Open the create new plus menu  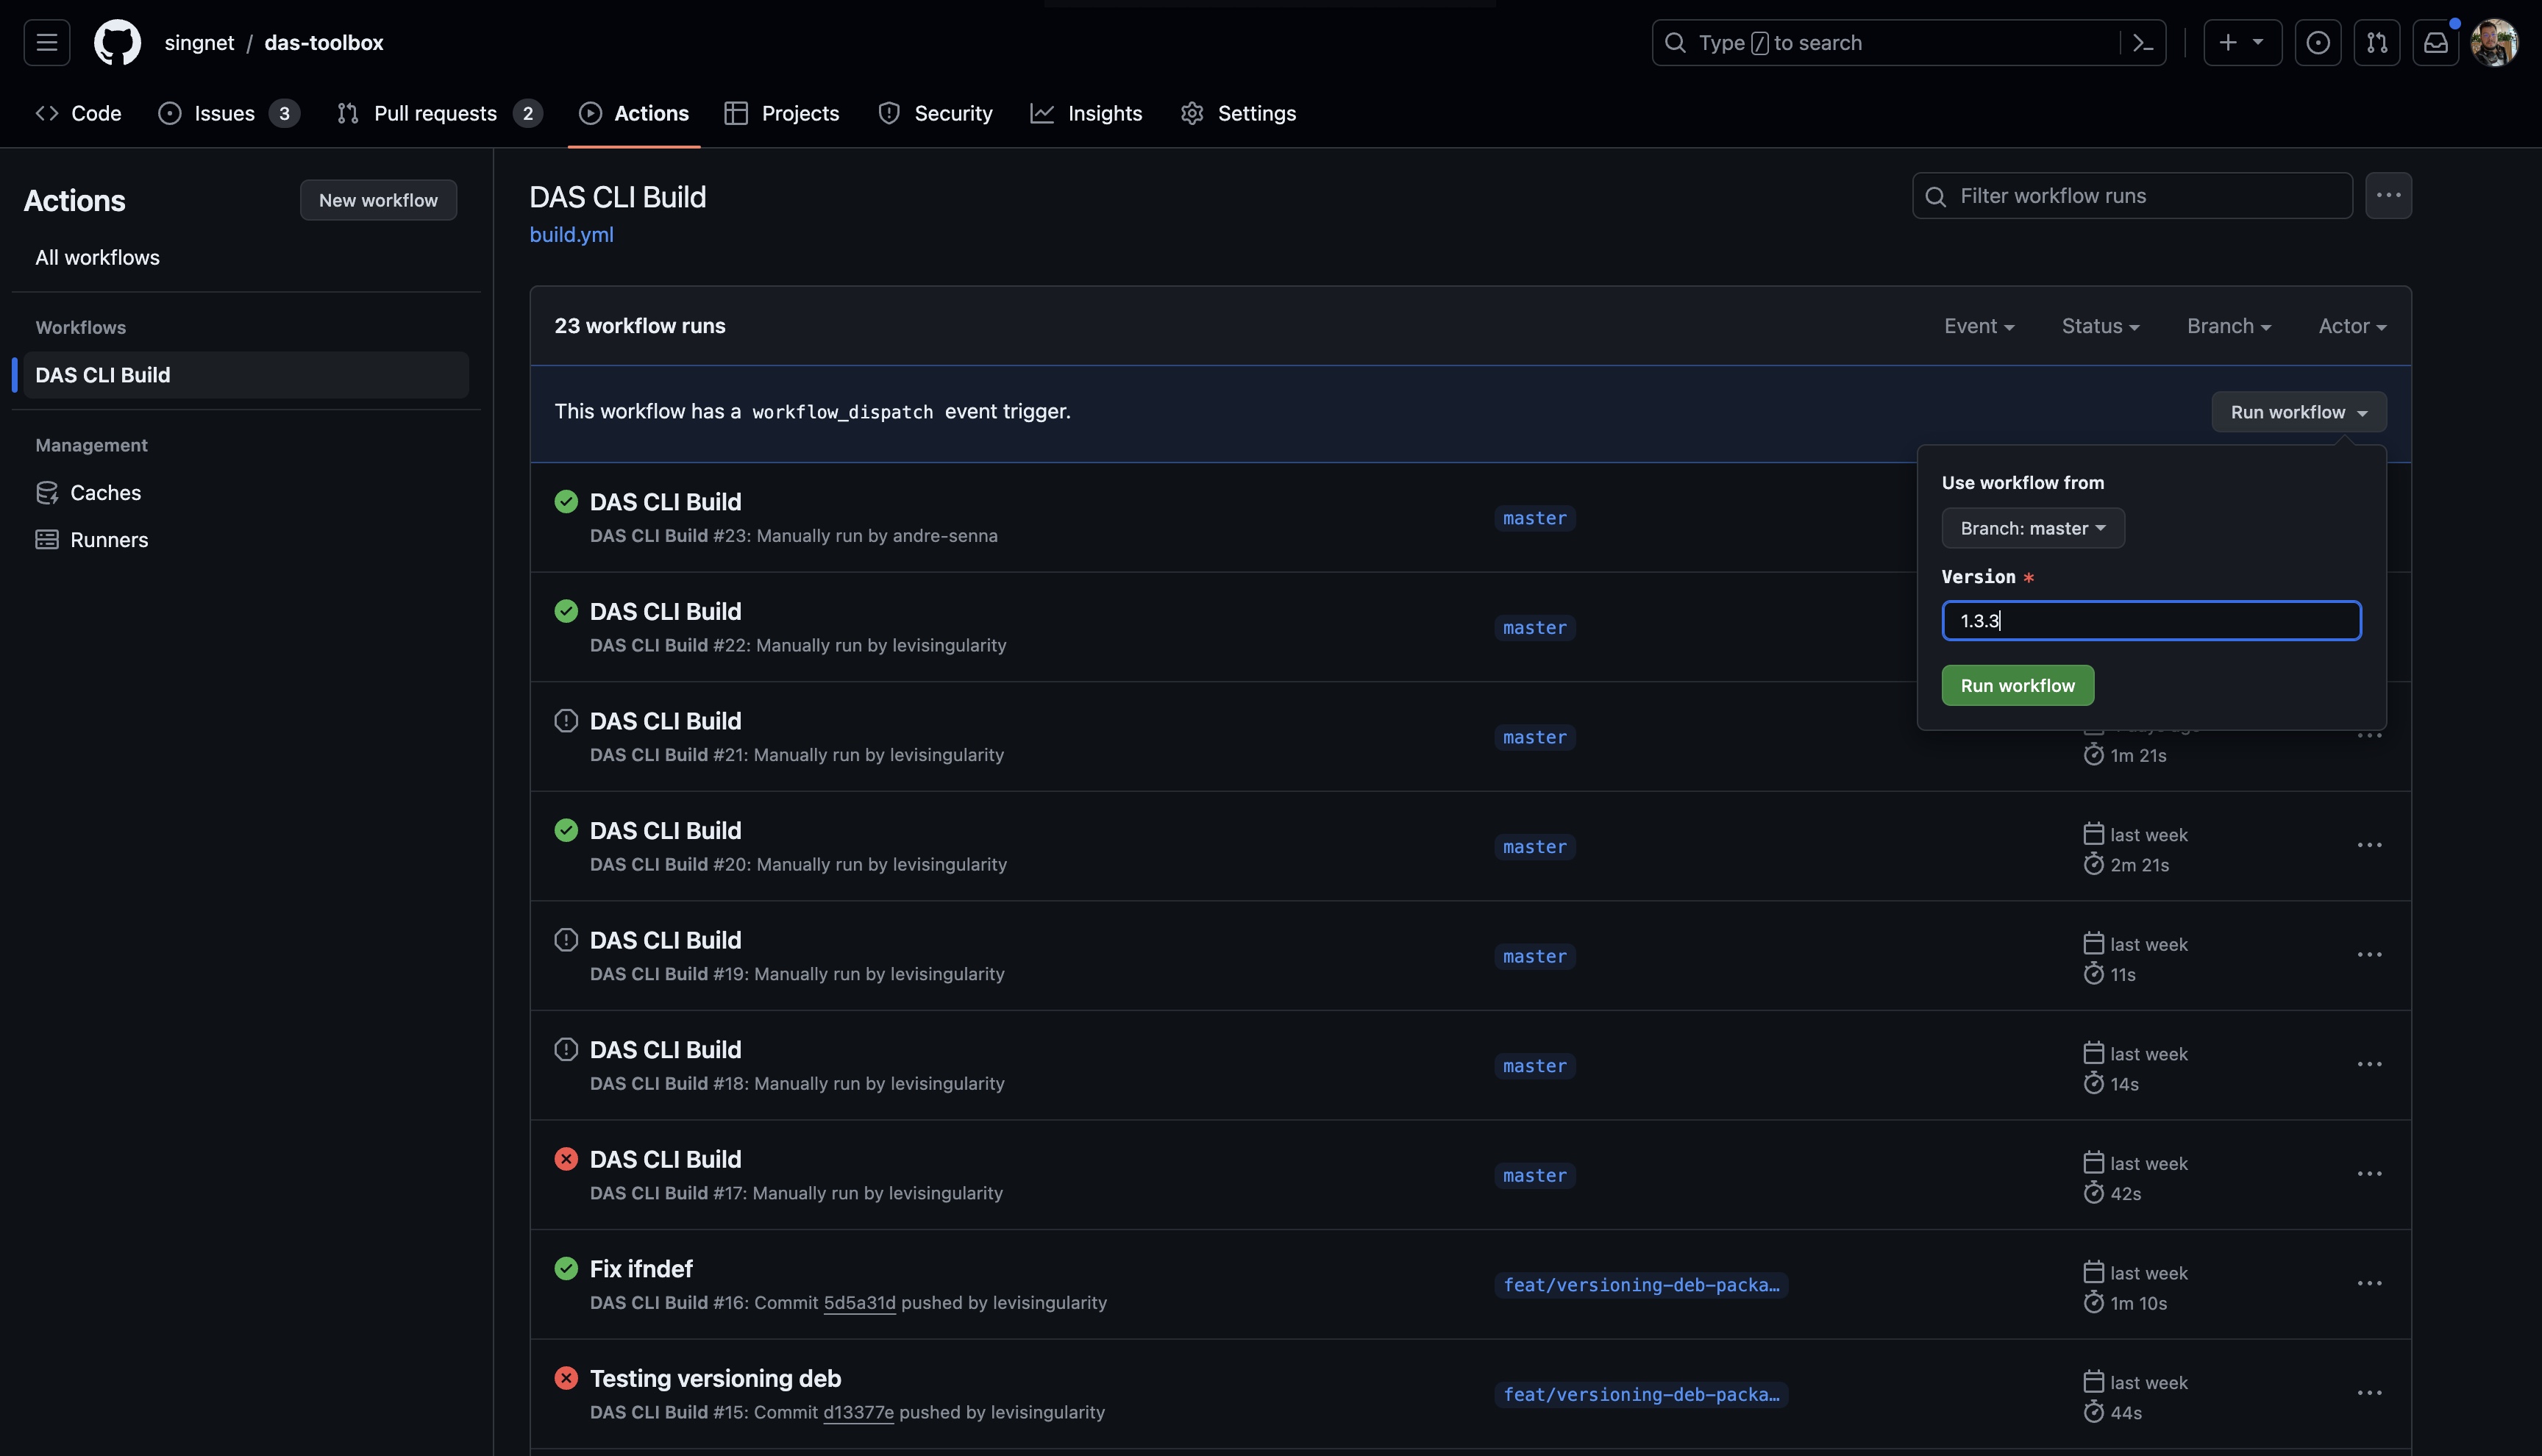[2242, 43]
